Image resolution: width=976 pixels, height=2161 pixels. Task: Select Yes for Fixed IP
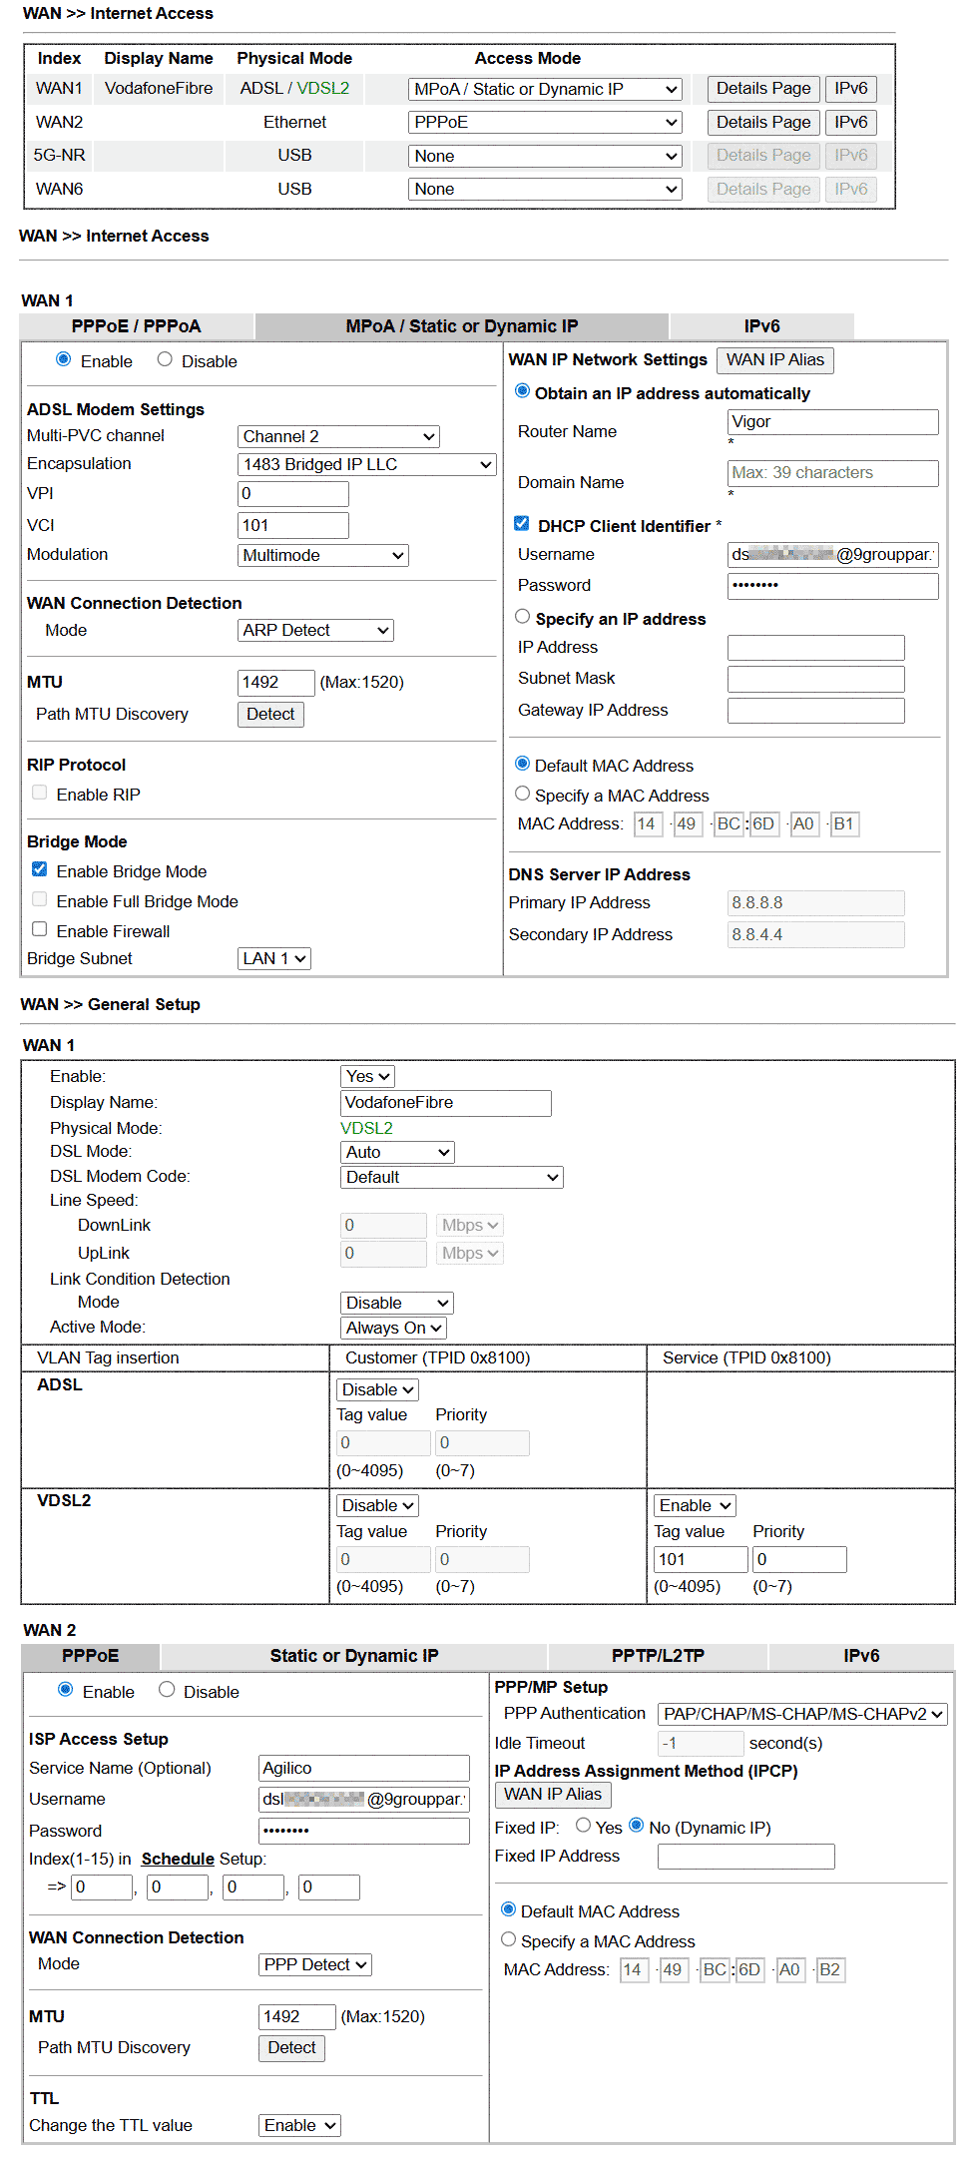[x=584, y=1826]
